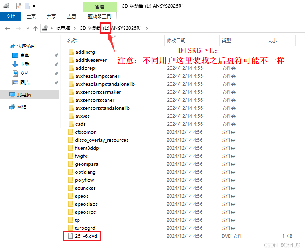
Task: Select the optislang folder name
Action: (x=85, y=172)
